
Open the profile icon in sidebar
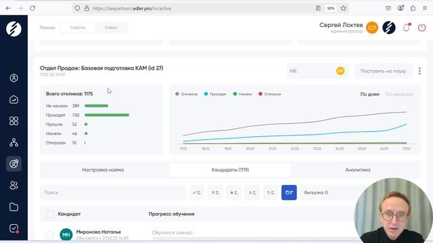(14, 78)
